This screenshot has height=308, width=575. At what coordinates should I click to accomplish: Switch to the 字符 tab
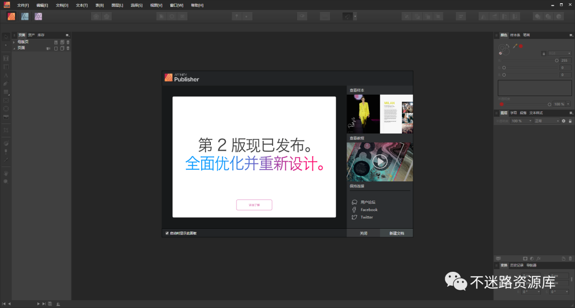(x=513, y=113)
